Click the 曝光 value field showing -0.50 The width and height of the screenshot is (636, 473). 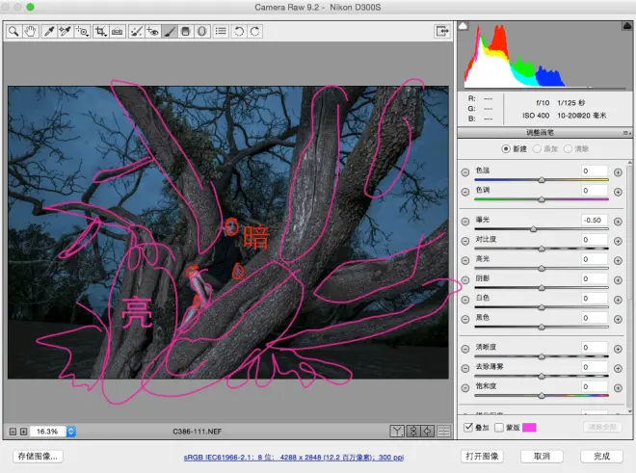click(595, 220)
